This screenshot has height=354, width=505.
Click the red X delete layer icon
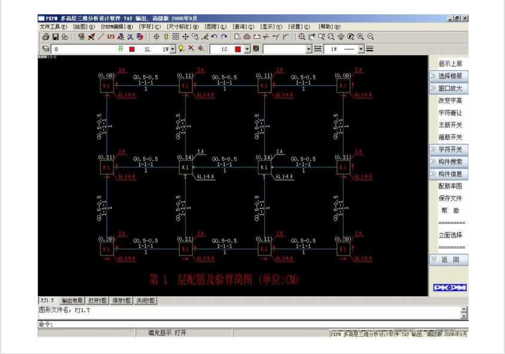(x=191, y=48)
